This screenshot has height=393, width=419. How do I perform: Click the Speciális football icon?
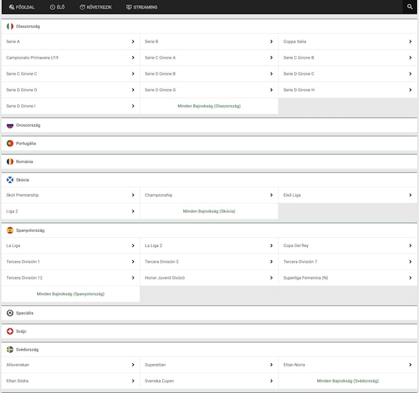(10, 313)
